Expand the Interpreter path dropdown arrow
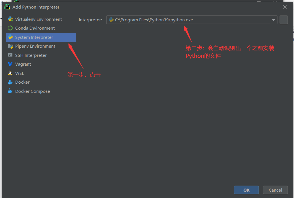The width and height of the screenshot is (294, 198). click(x=273, y=20)
